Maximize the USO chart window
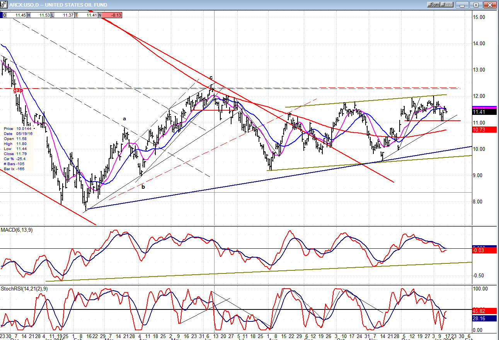499x340 pixels. point(476,5)
